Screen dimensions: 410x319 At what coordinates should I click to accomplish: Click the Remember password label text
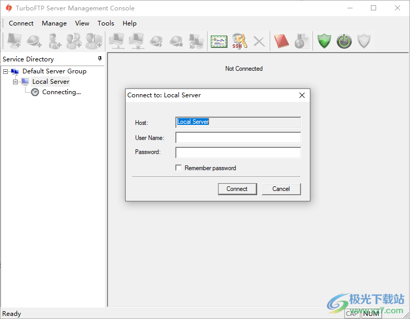(x=210, y=168)
